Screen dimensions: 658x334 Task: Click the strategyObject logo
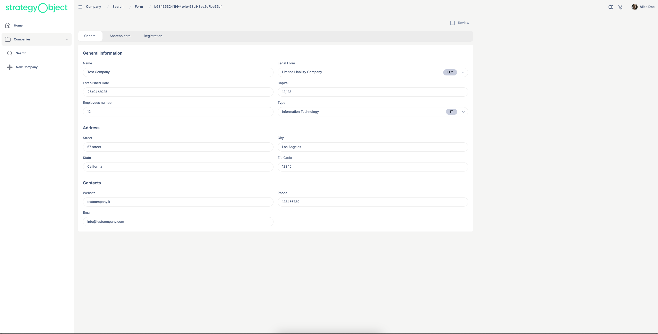(x=37, y=8)
